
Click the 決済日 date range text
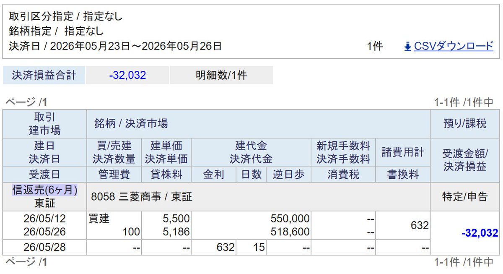click(x=115, y=46)
